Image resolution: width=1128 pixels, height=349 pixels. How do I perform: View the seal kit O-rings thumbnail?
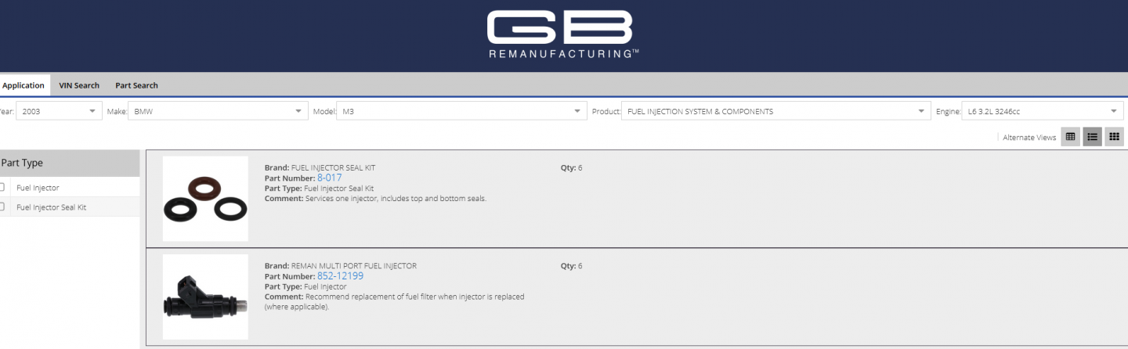coord(205,199)
